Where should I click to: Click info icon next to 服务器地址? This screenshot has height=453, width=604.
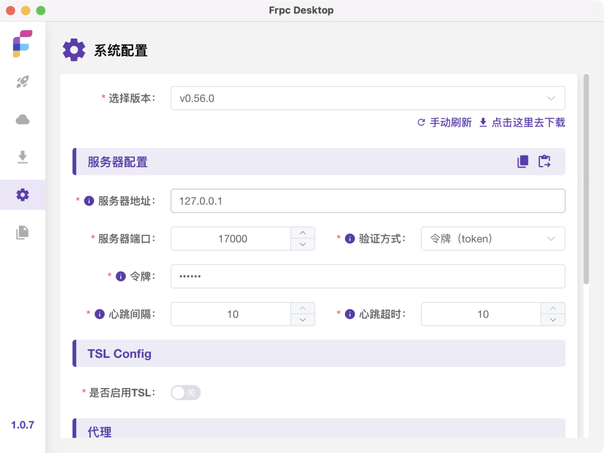[88, 201]
